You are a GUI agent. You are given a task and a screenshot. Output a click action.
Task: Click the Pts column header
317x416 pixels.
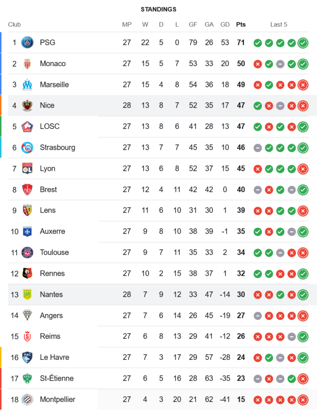tap(241, 25)
